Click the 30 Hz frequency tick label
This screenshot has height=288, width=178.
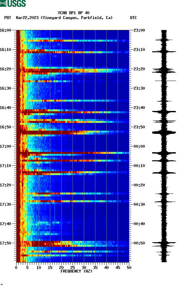coord(84,268)
